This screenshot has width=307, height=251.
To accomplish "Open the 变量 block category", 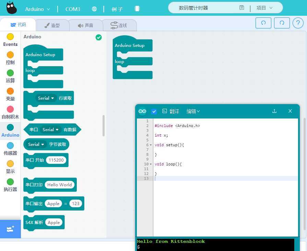I will point(10,95).
